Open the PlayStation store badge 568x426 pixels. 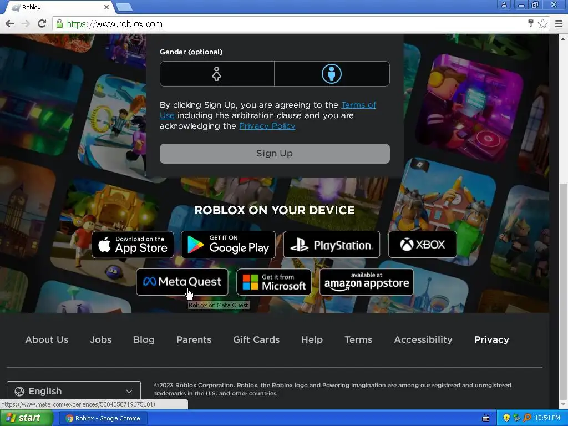[x=332, y=245]
